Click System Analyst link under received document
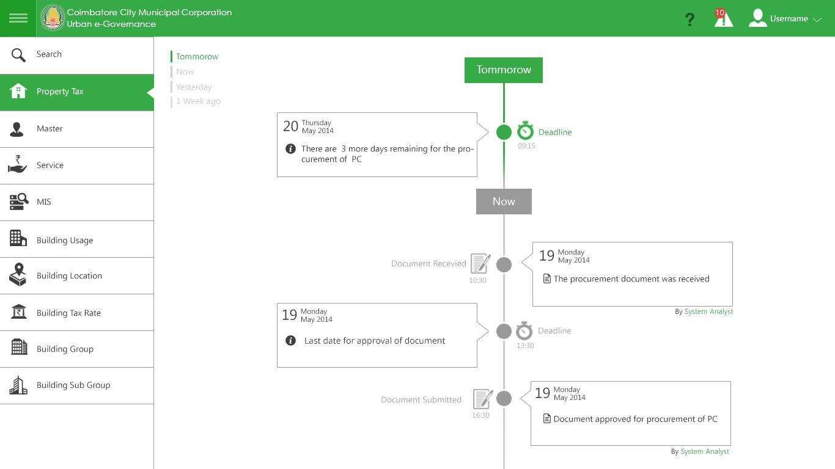This screenshot has width=835, height=469. [x=708, y=311]
